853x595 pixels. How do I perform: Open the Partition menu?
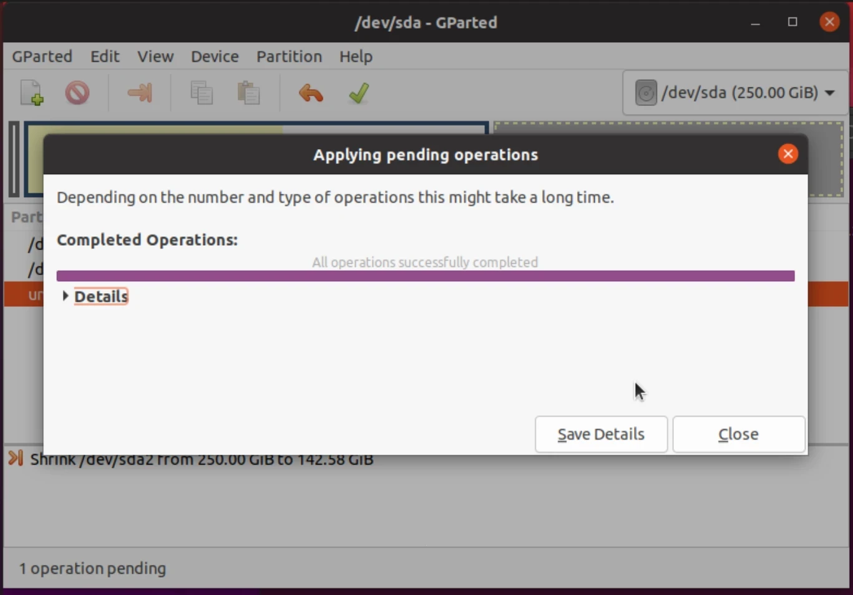tap(289, 56)
